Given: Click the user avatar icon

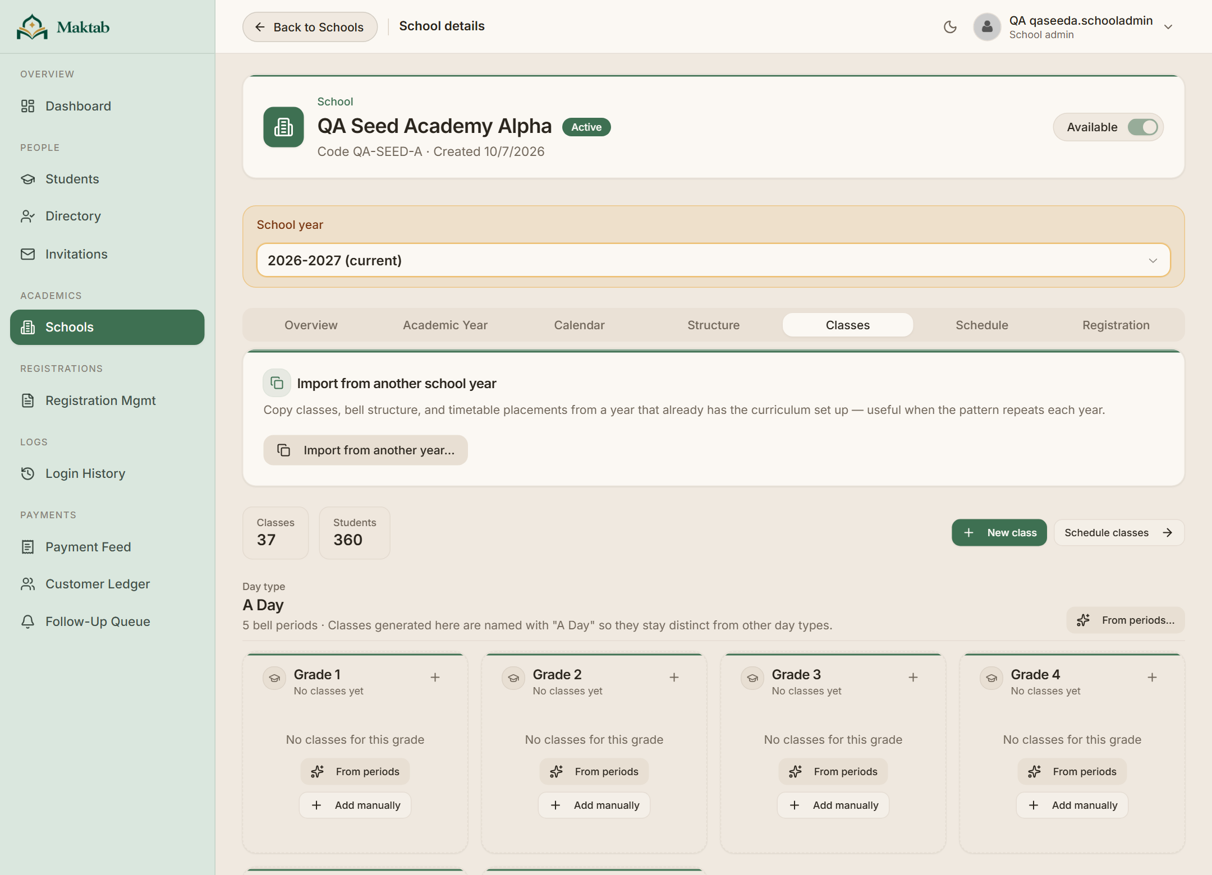Looking at the screenshot, I should (987, 27).
